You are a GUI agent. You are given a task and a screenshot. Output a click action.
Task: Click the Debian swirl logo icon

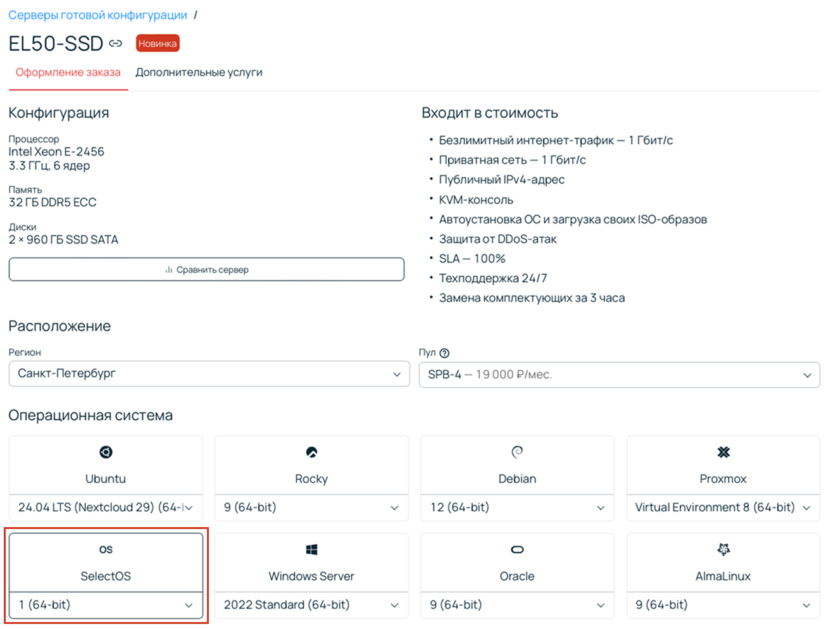pos(517,452)
